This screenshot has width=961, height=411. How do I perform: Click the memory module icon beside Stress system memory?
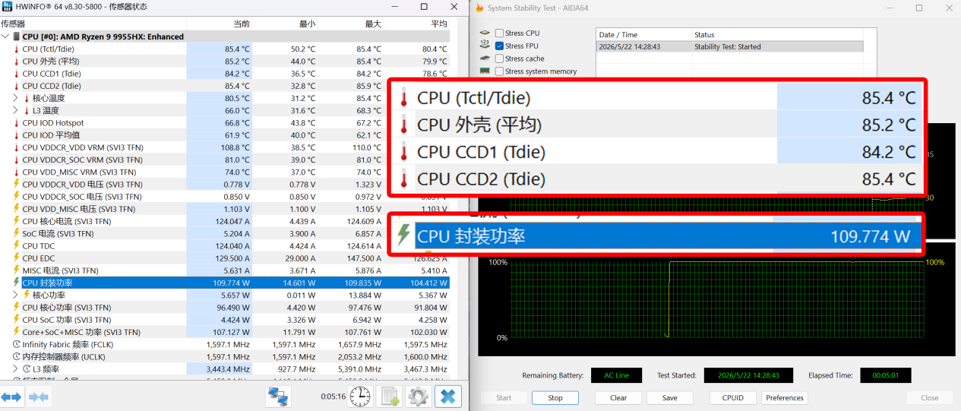pyautogui.click(x=485, y=71)
